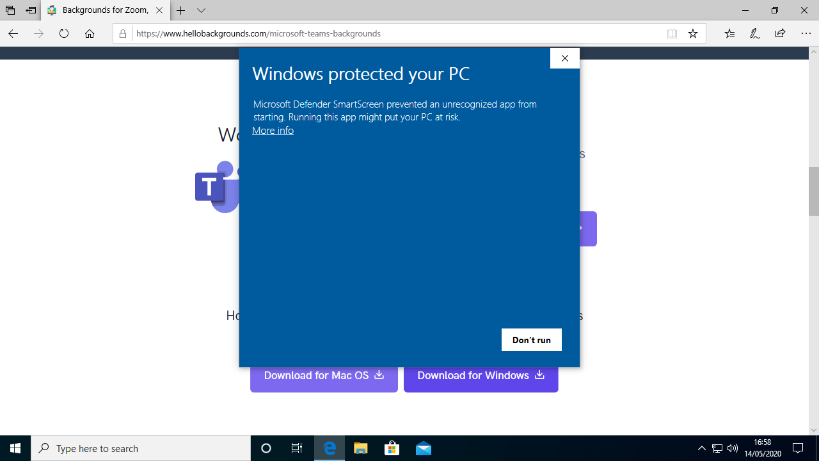Add page to favorites star

coord(693,34)
